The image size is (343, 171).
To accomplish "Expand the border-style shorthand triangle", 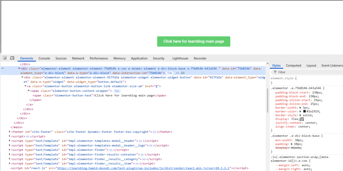I will (300, 115).
